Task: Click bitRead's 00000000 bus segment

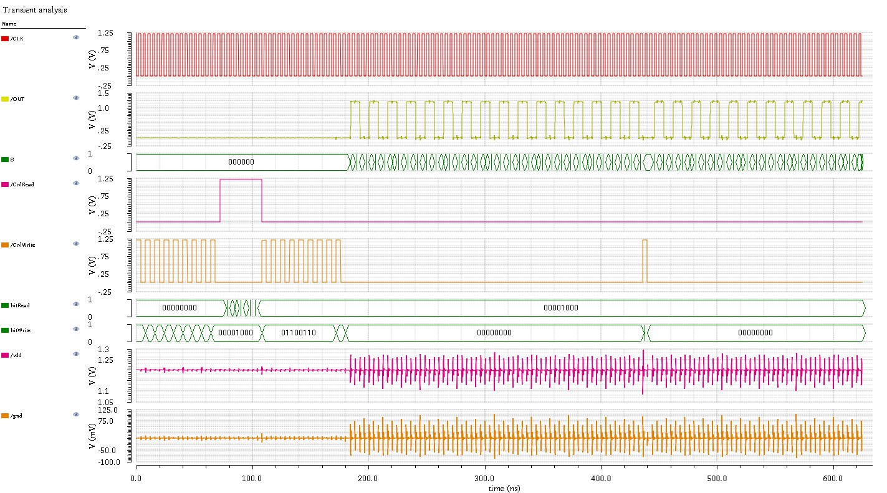Action: [179, 307]
